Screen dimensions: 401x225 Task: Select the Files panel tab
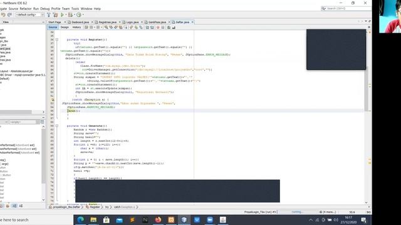click(6, 22)
